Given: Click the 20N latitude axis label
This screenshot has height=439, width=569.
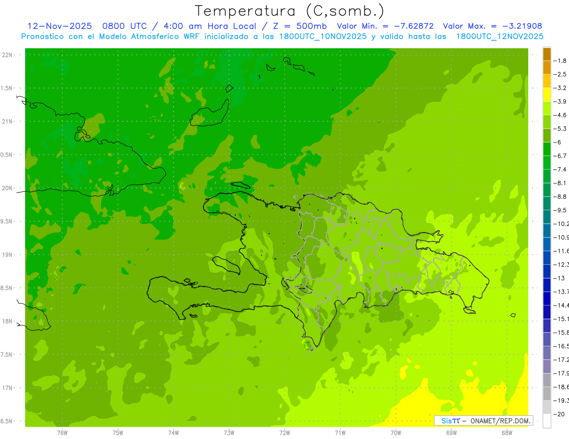Looking at the screenshot, I should [x=8, y=188].
